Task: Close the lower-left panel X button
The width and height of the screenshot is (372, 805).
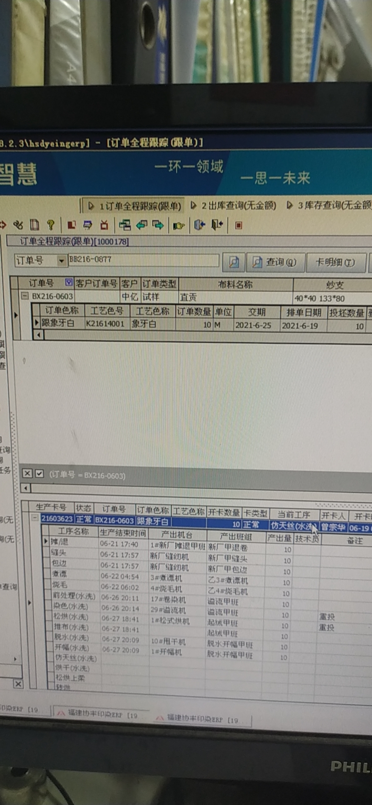Action: tap(18, 684)
